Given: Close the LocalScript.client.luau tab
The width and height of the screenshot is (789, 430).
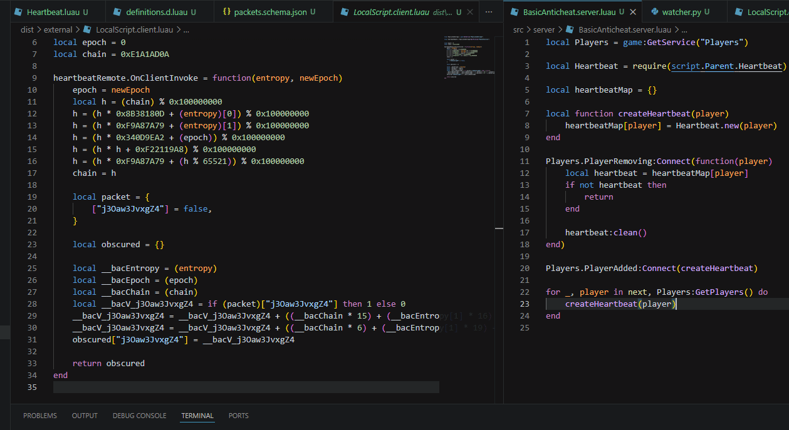Looking at the screenshot, I should (471, 12).
